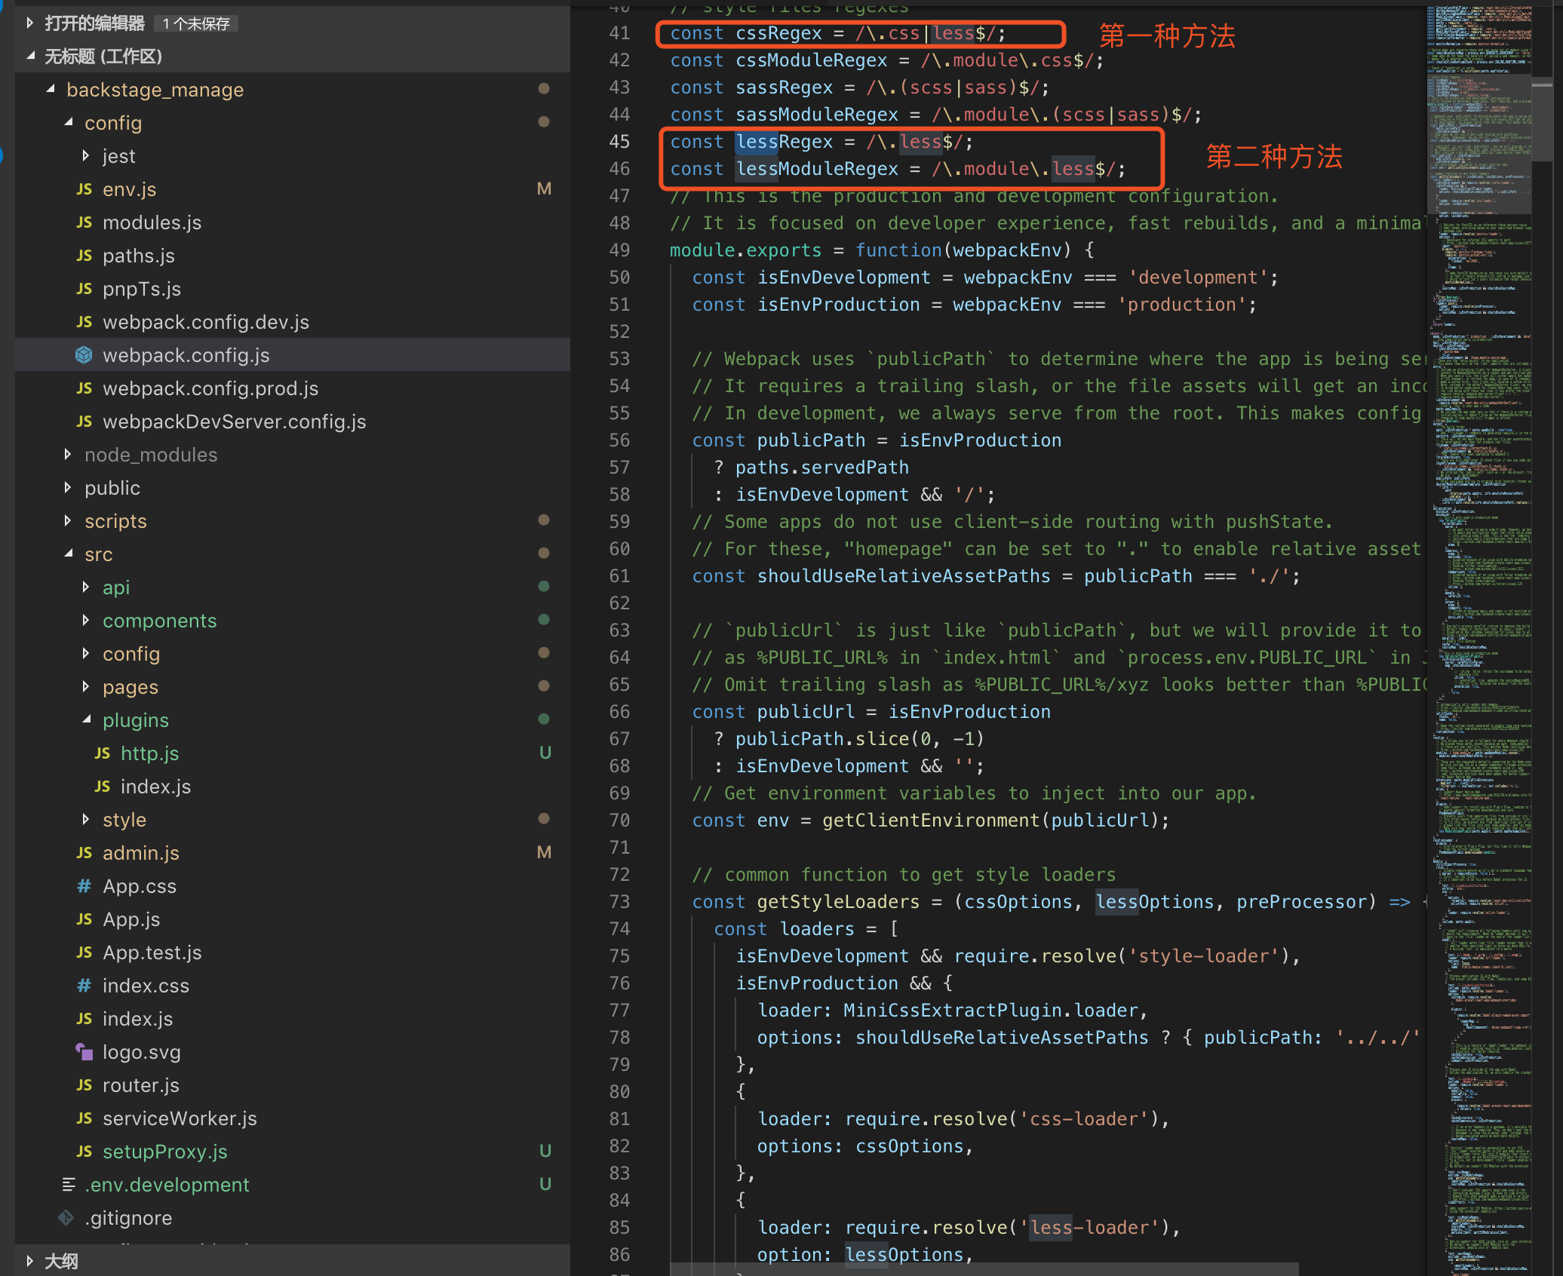The image size is (1563, 1276).
Task: Click the JS icon beside http.js
Action: coord(103,753)
